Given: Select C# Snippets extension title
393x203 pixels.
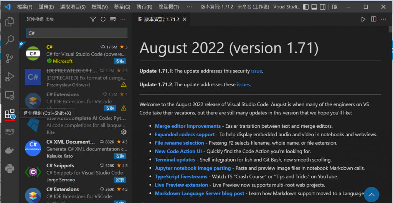Looking at the screenshot, I should tap(60, 166).
